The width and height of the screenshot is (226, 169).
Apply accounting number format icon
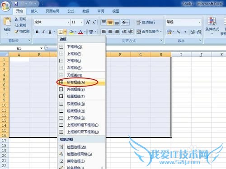(169, 32)
